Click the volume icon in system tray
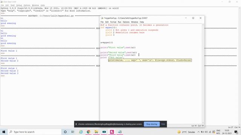Viewport: 241px width, 135px height. pyautogui.click(x=206, y=132)
